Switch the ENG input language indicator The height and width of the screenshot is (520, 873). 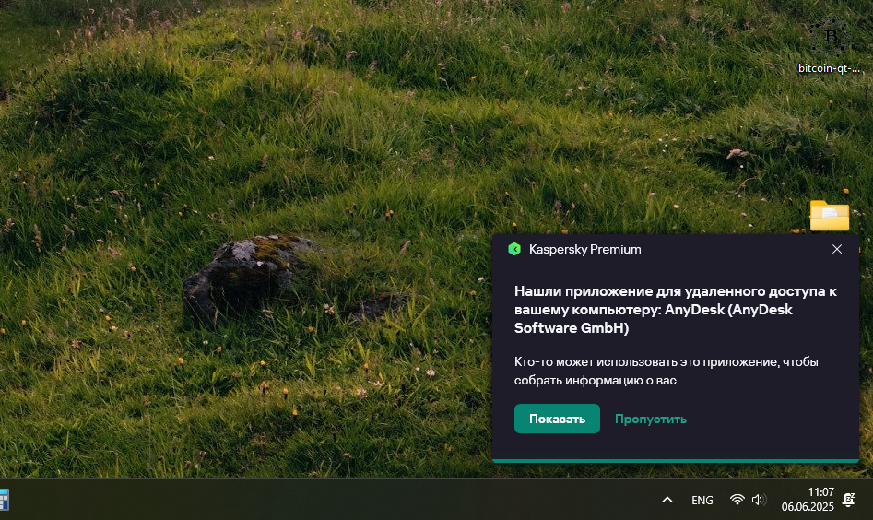702,501
